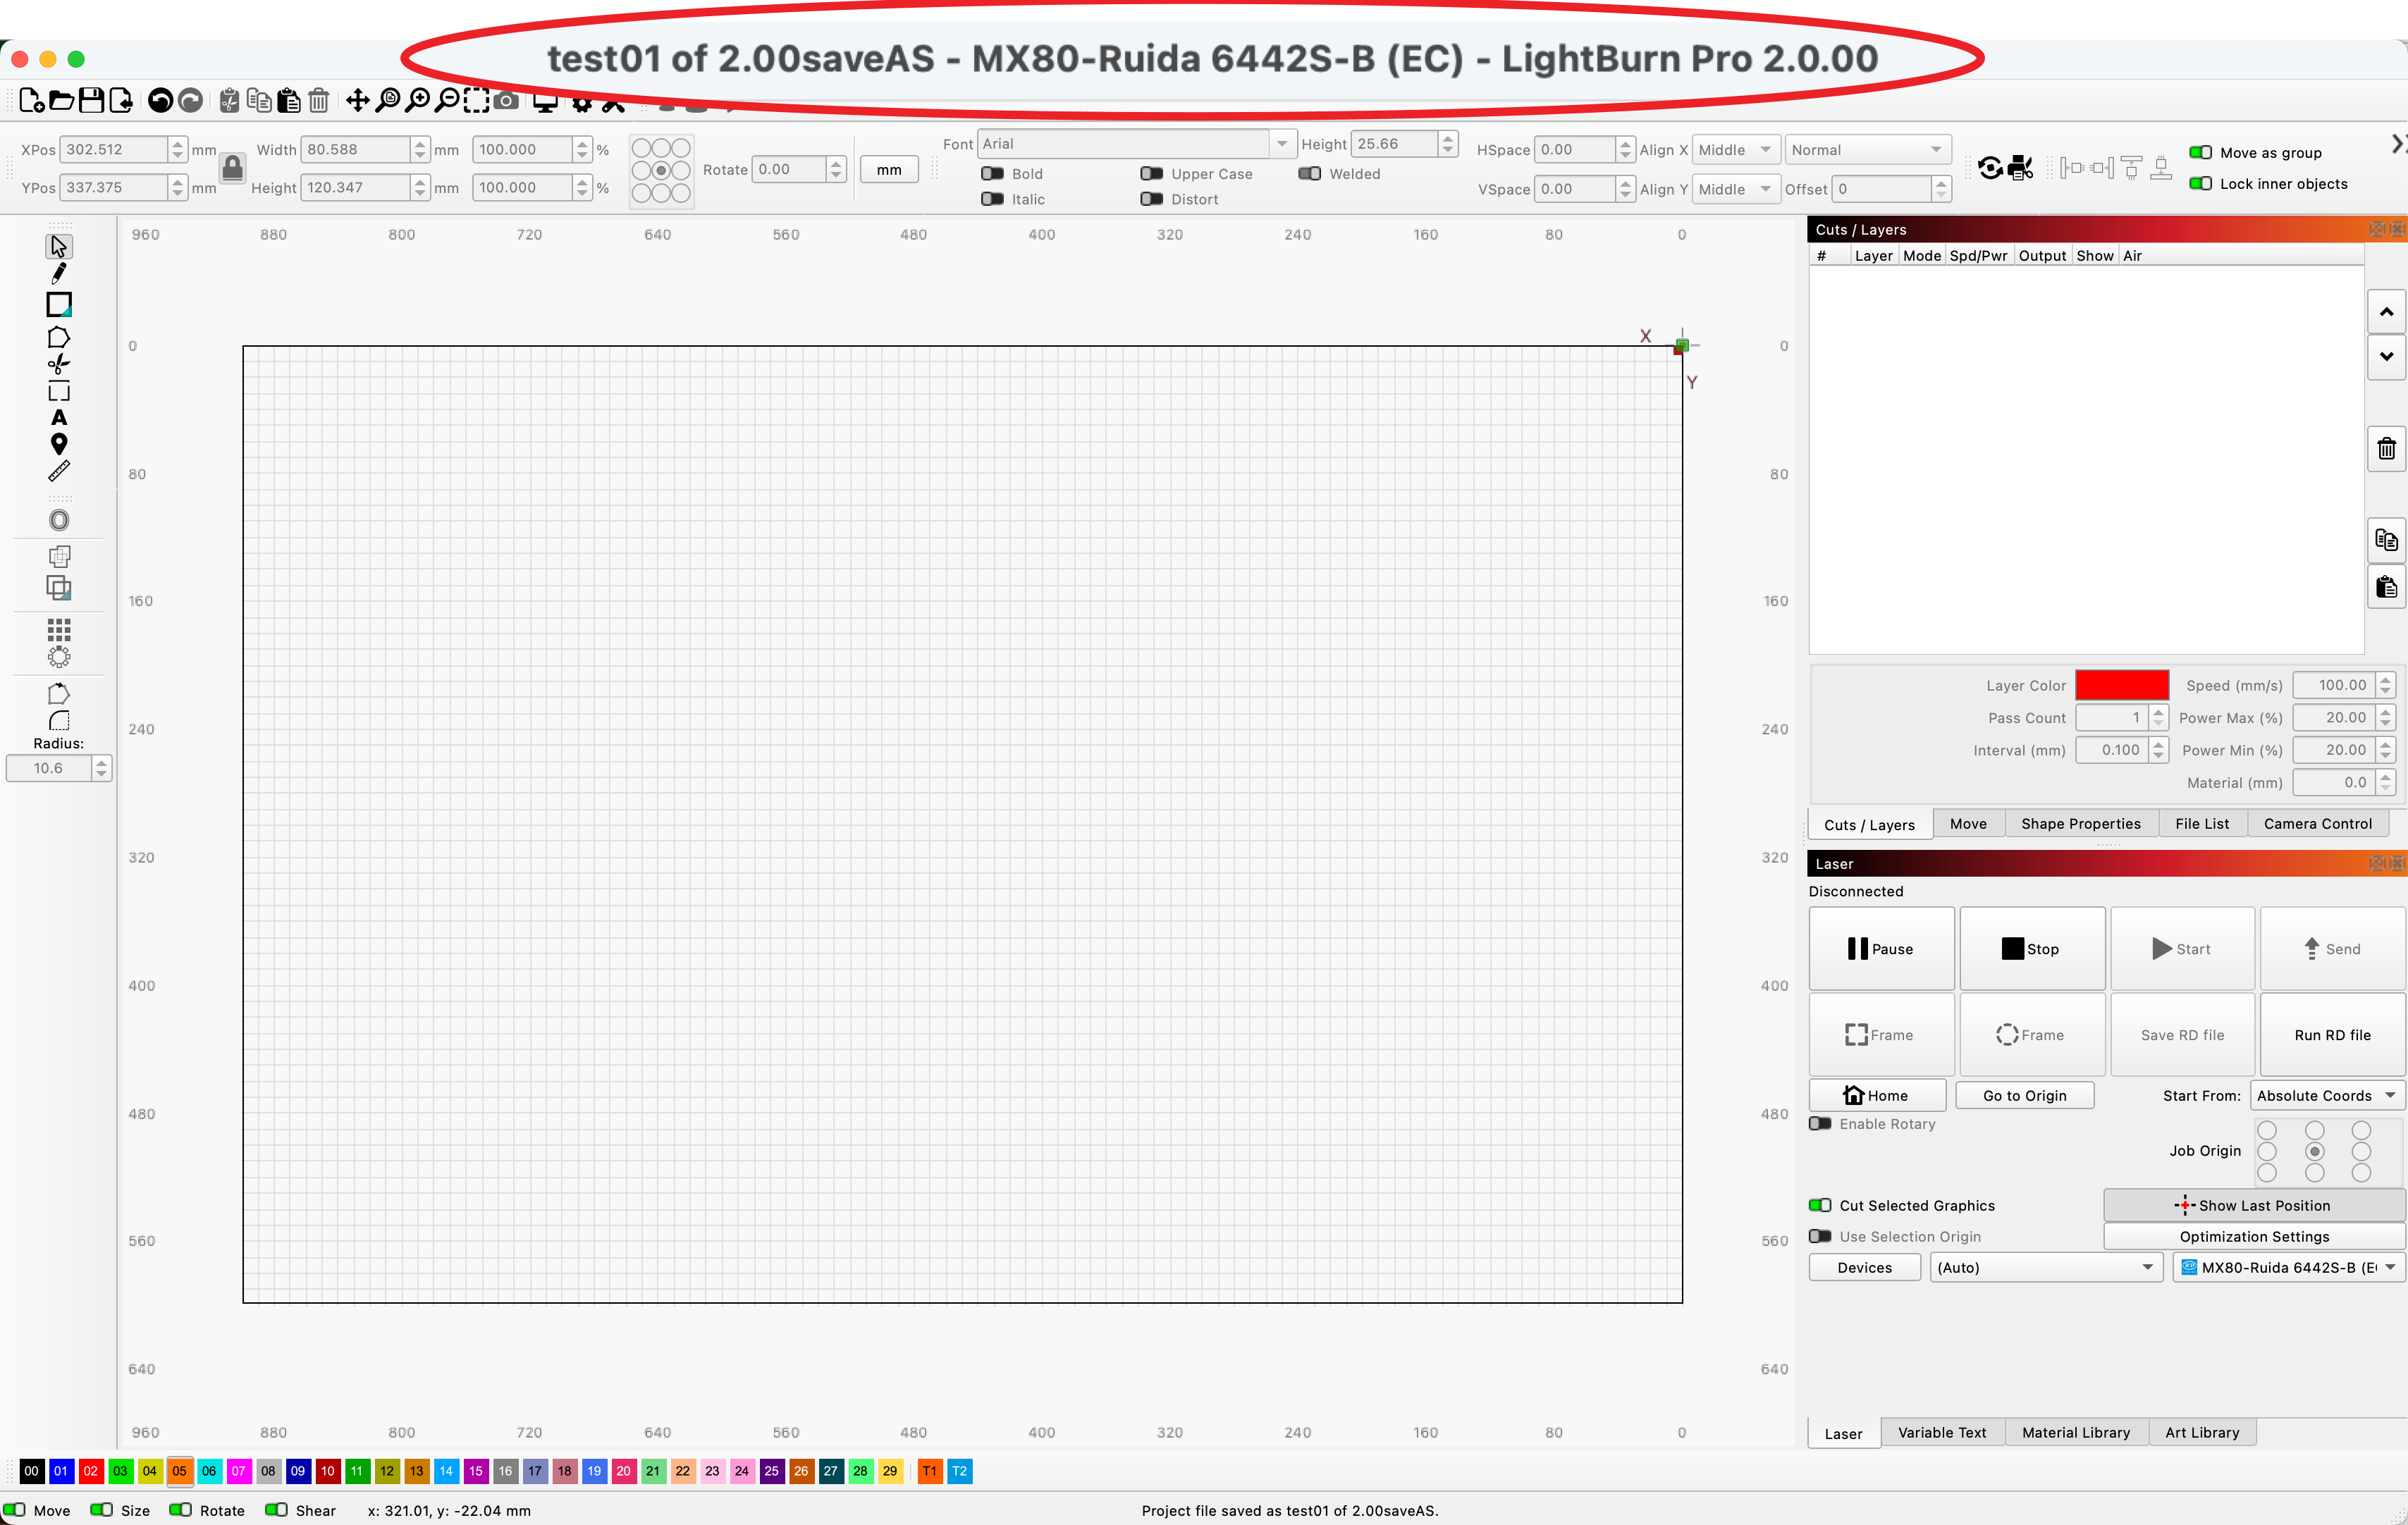
Task: Enable Rotary toggle in Laser panel
Action: pyautogui.click(x=1820, y=1124)
